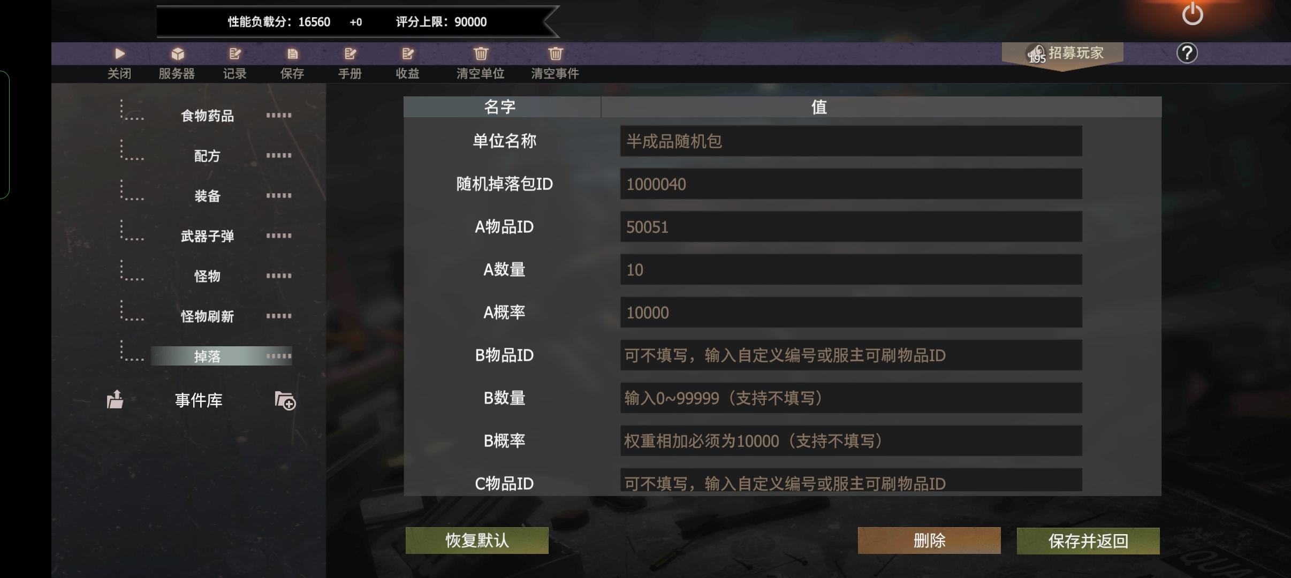Focus the A物品ID input field
1291x578 pixels.
(x=851, y=226)
